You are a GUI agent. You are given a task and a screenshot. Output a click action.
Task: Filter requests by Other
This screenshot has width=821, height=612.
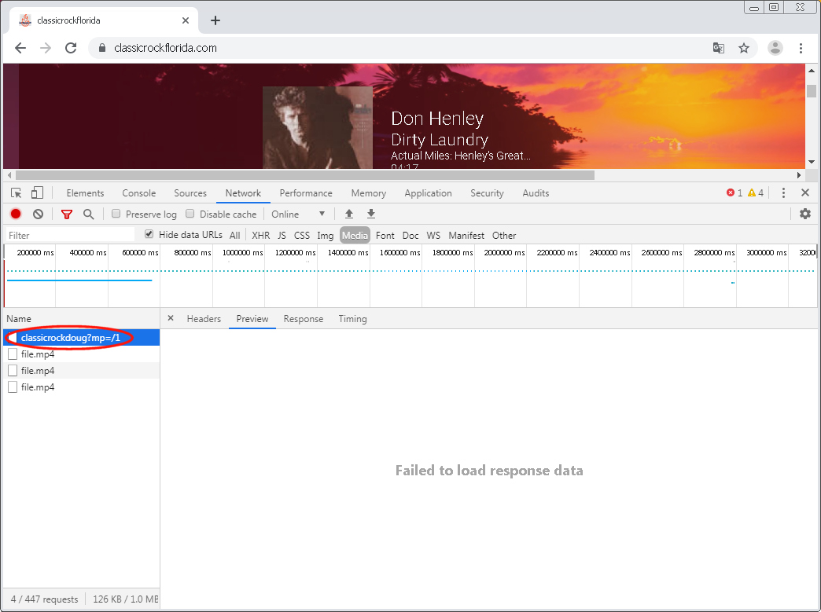504,236
